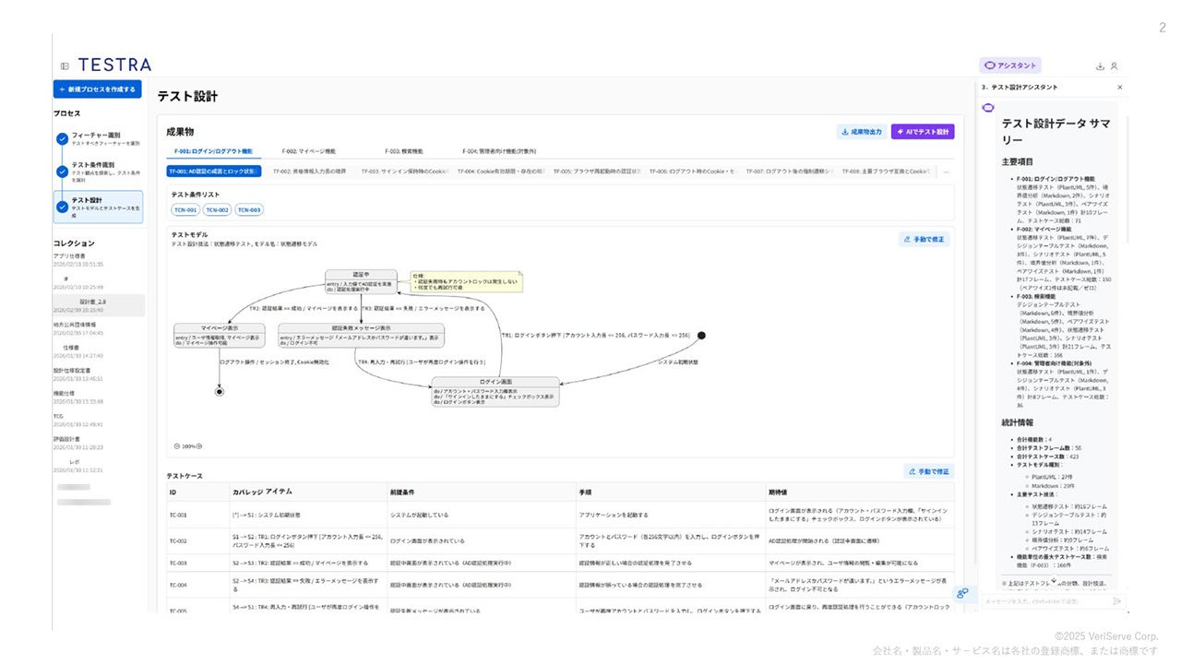1181x664 pixels.
Task: Toggle the アシスタント panel button
Action: click(x=1010, y=65)
